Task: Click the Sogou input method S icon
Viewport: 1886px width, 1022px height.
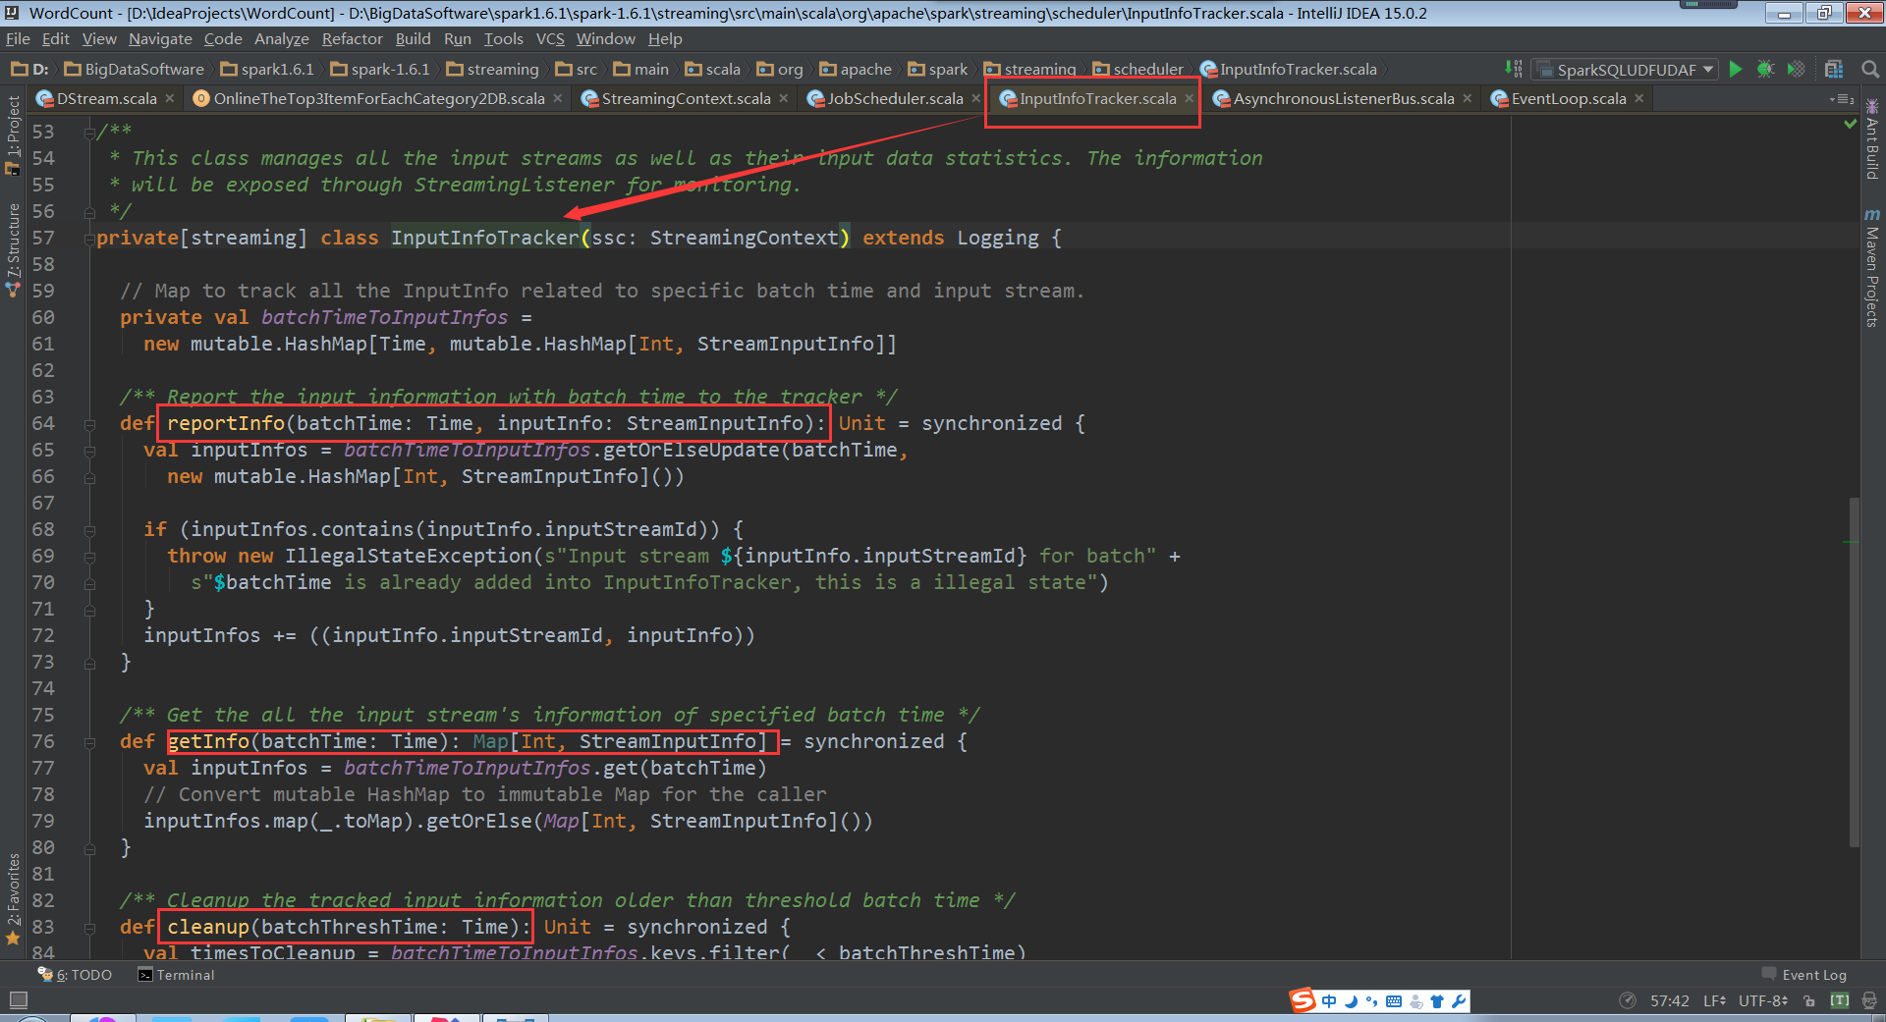Action: [1303, 1000]
